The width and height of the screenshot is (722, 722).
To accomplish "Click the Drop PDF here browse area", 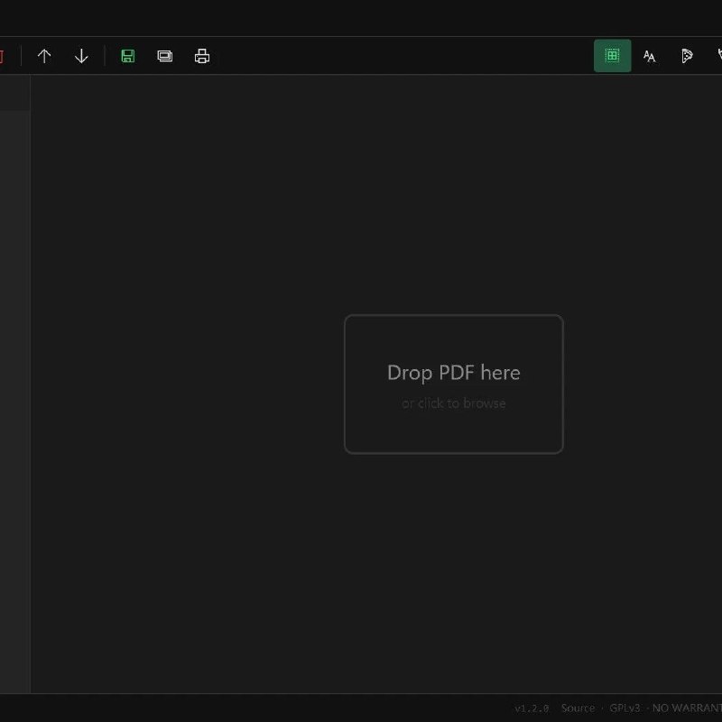I will [454, 384].
